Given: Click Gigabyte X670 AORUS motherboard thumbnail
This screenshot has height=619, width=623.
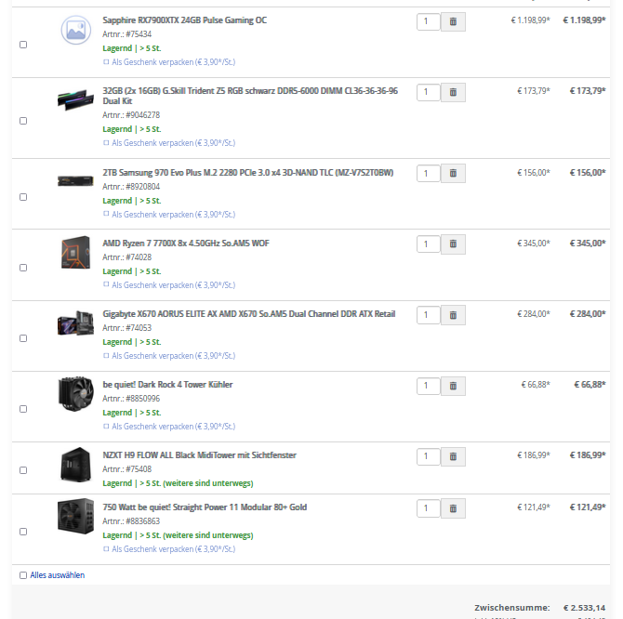Looking at the screenshot, I should 75,323.
